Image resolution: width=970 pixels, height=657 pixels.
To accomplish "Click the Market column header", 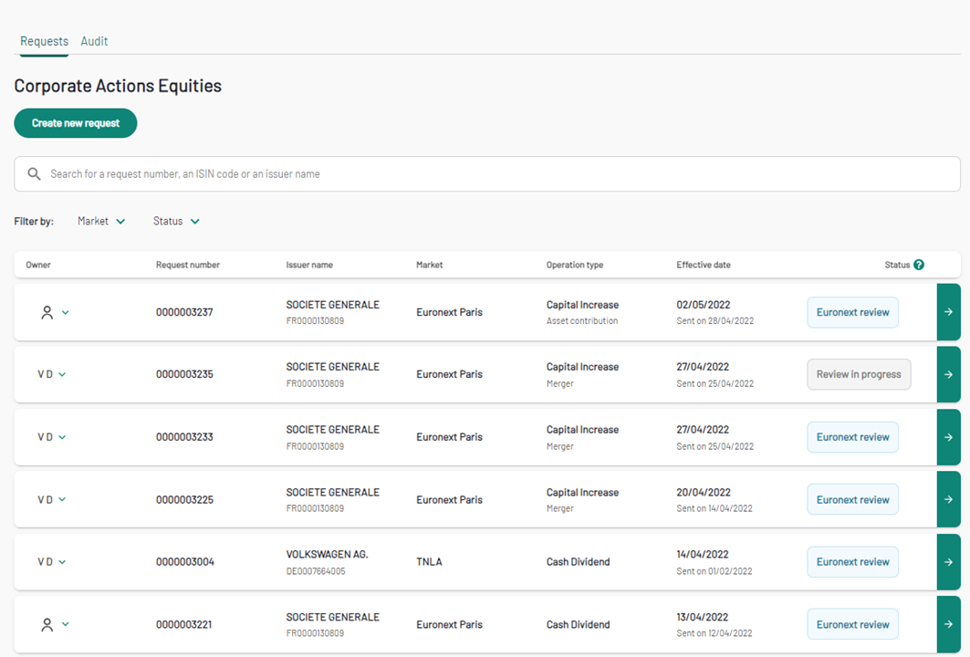I will (x=429, y=265).
